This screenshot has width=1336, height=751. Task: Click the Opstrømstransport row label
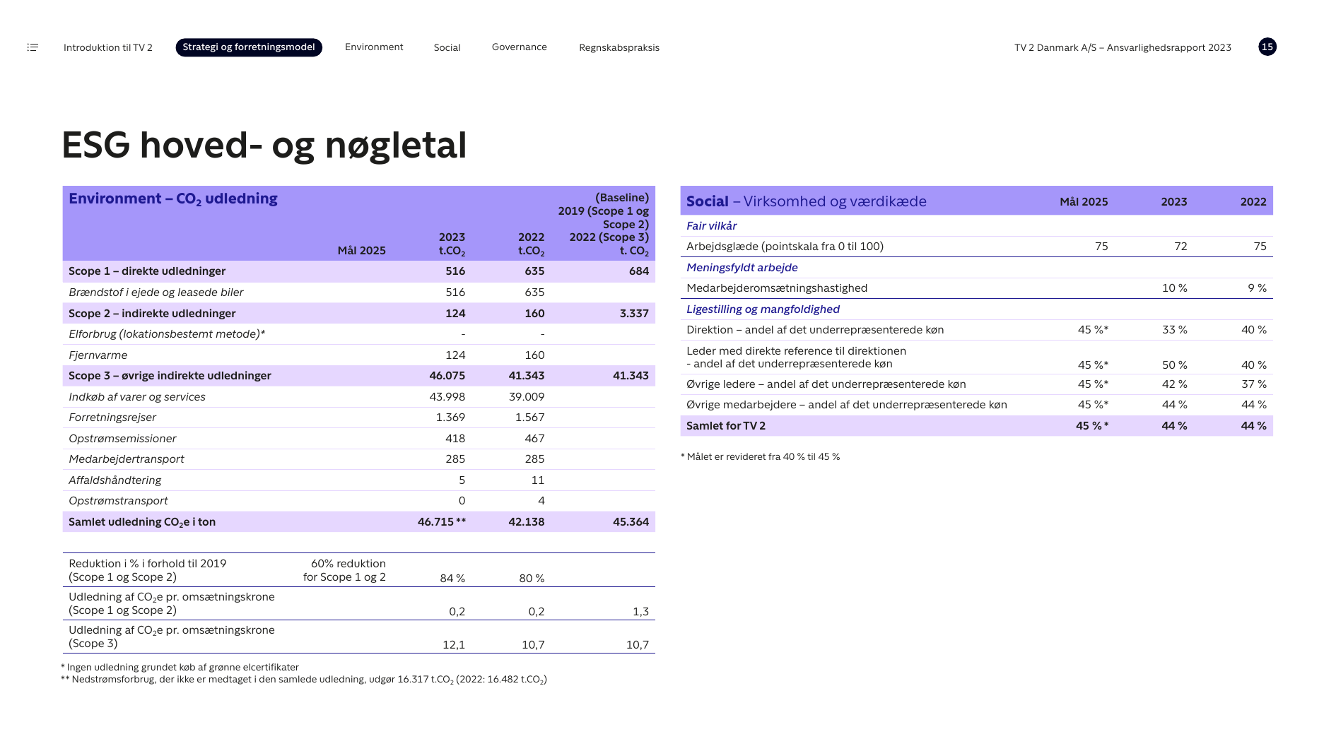point(118,501)
